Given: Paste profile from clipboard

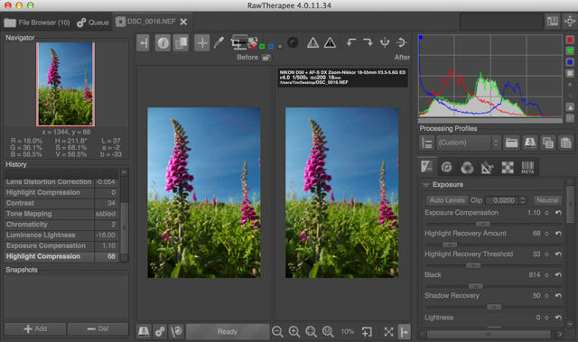Looking at the screenshot, I should point(565,143).
